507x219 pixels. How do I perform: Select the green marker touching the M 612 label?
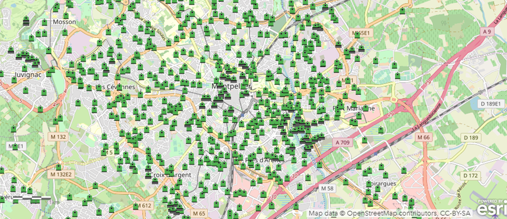pos(136,206)
